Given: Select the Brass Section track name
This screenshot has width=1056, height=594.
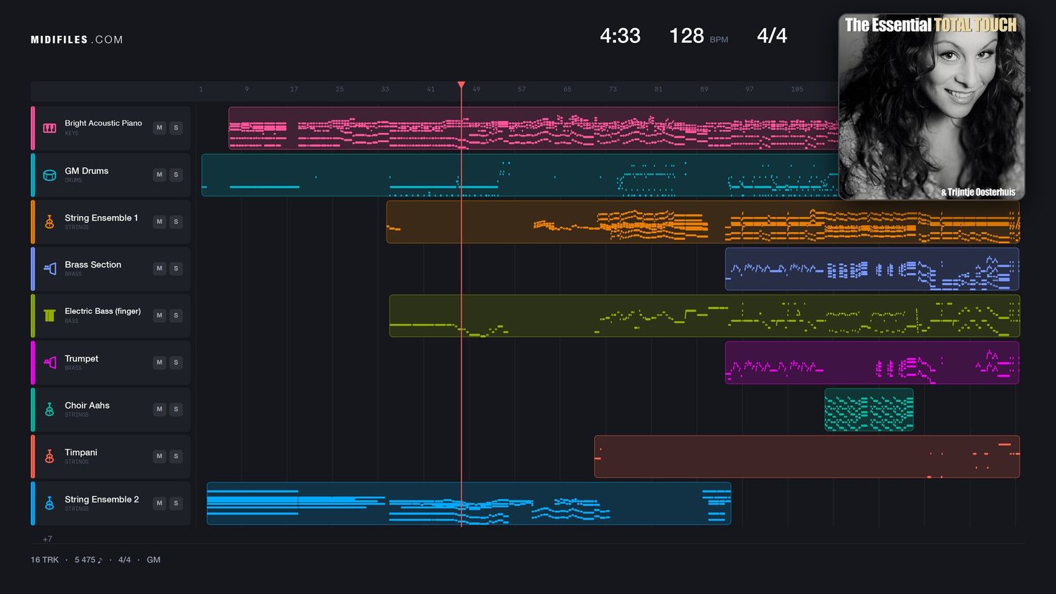Looking at the screenshot, I should [x=93, y=265].
